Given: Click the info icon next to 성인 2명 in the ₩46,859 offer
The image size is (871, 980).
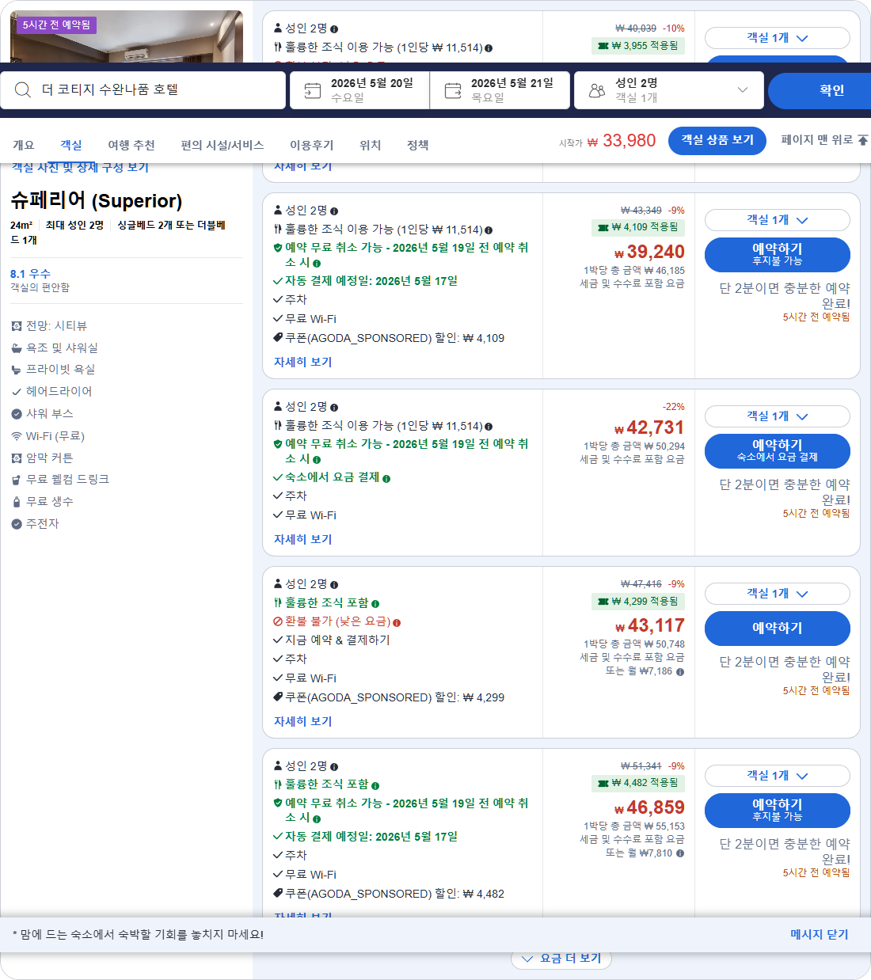Looking at the screenshot, I should pyautogui.click(x=334, y=767).
